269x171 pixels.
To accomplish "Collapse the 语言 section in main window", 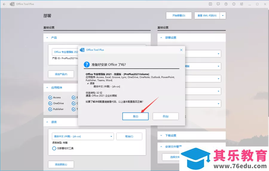I will click(47, 122).
